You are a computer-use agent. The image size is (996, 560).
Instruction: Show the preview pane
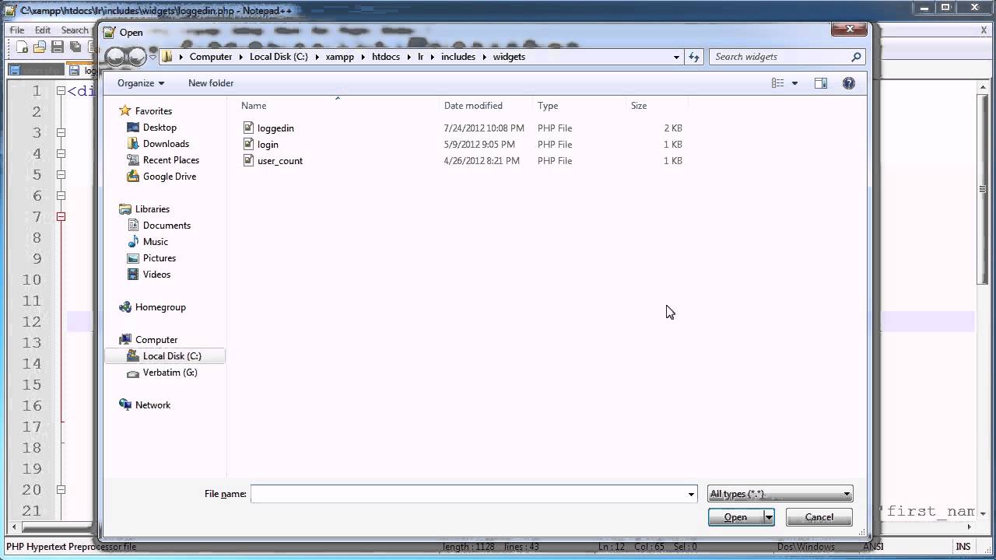point(820,83)
